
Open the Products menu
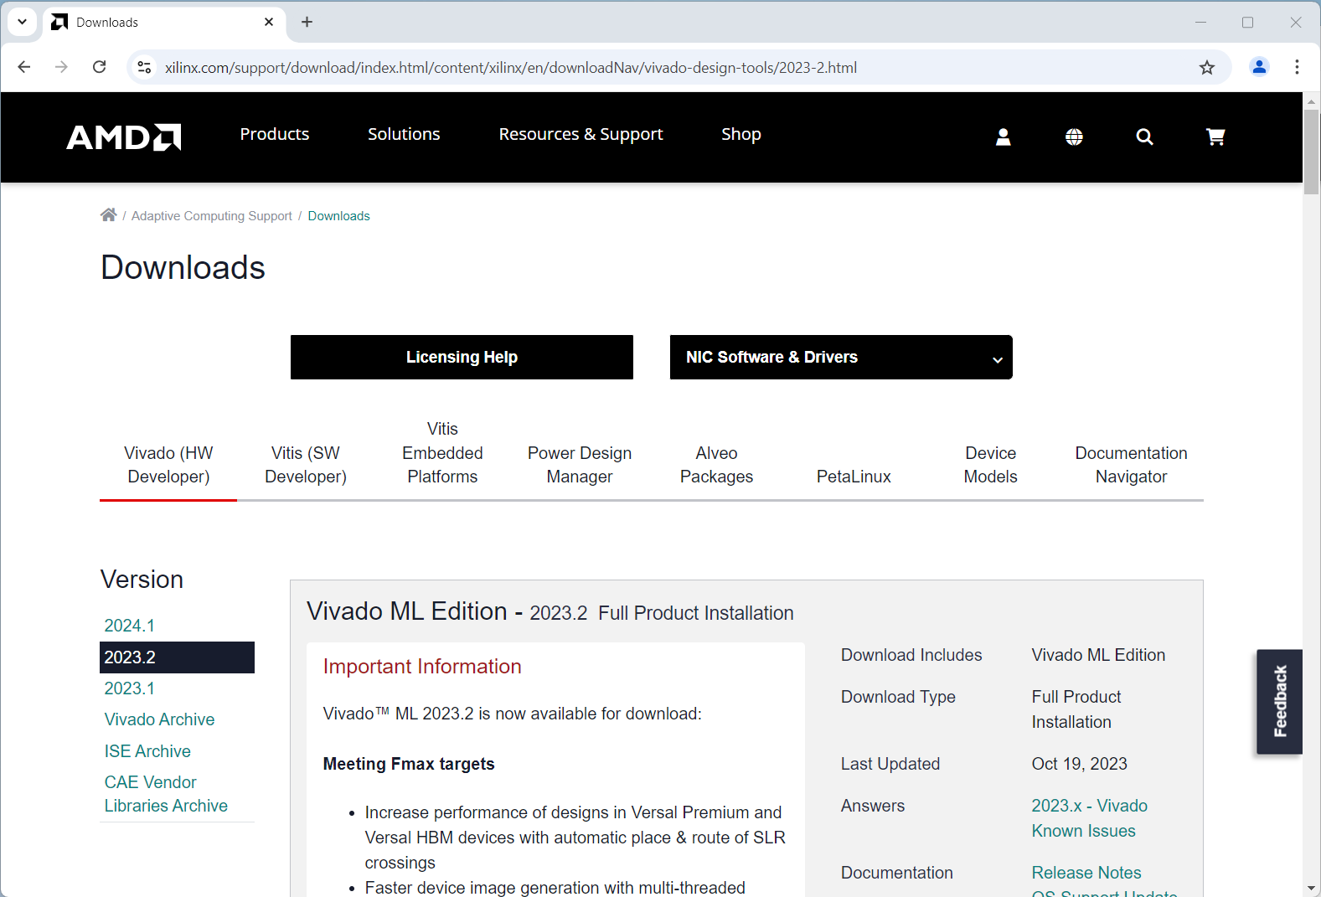(274, 134)
